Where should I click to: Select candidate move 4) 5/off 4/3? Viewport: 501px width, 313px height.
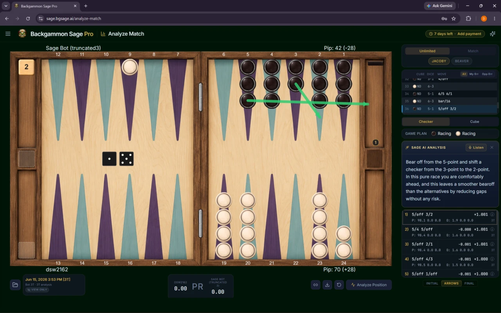click(449, 262)
